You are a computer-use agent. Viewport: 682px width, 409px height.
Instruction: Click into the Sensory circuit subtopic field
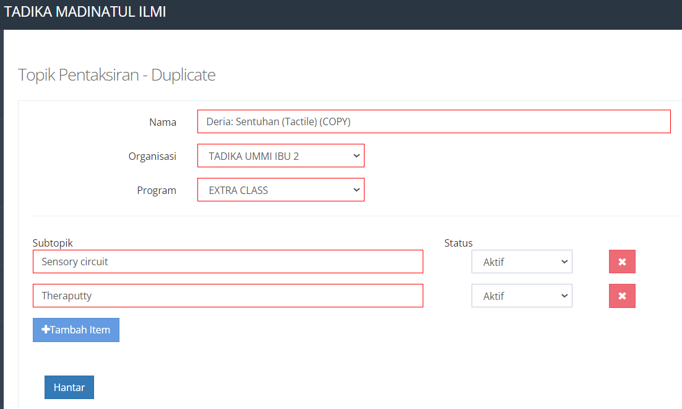(x=228, y=262)
